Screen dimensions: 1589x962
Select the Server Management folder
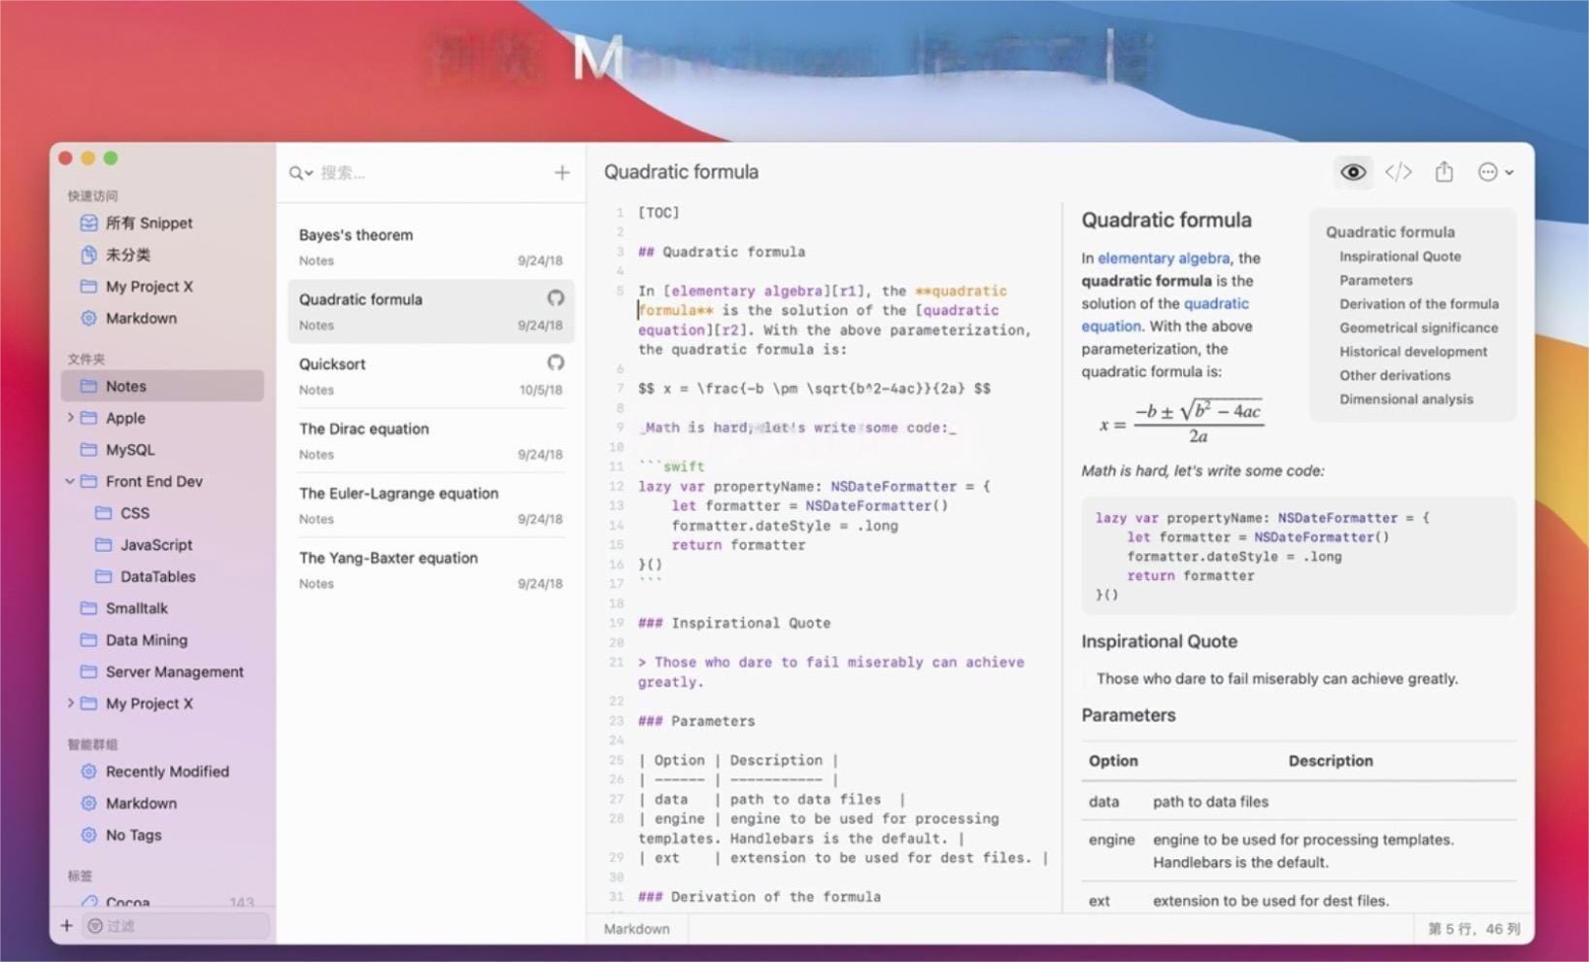pyautogui.click(x=174, y=671)
